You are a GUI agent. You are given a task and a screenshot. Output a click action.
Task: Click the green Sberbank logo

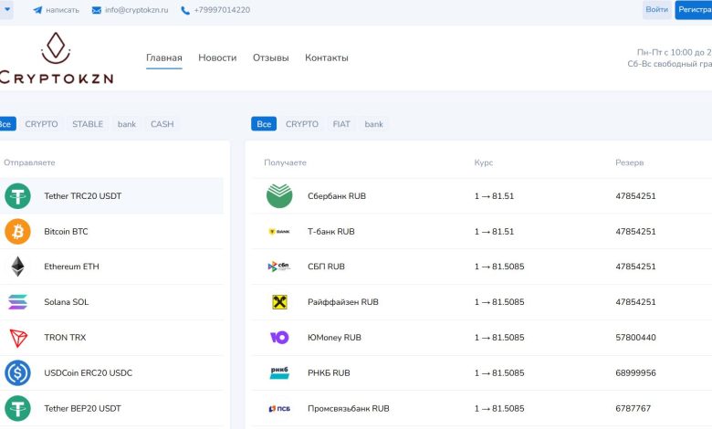(x=279, y=196)
